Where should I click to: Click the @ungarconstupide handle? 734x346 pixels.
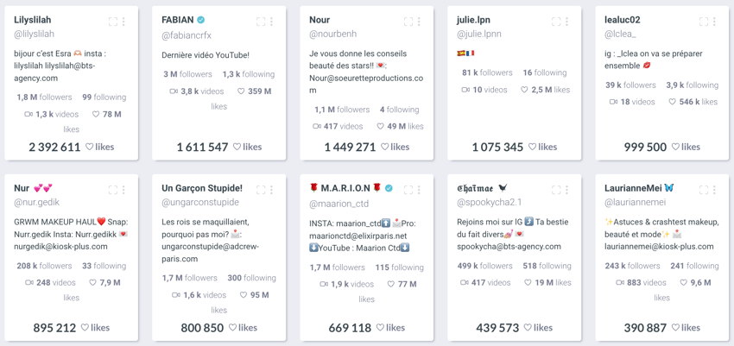pos(200,203)
